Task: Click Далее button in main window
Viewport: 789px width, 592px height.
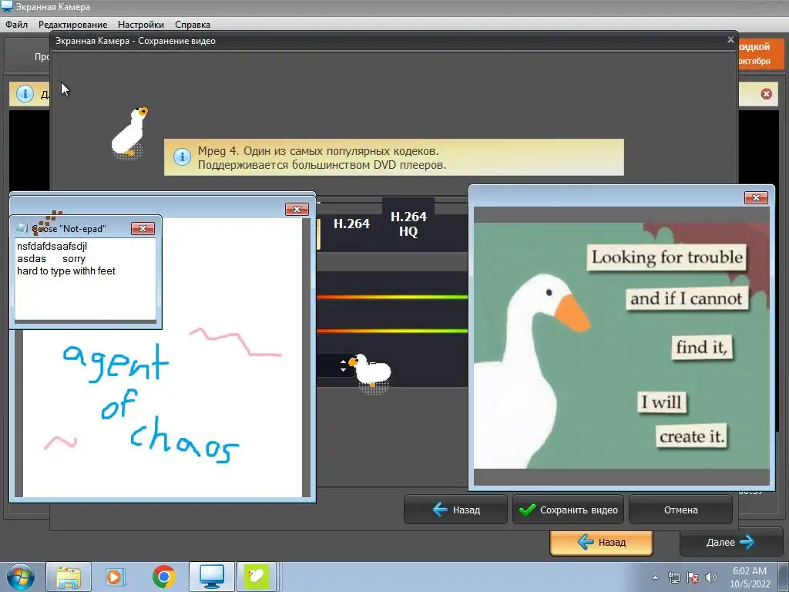Action: point(730,542)
